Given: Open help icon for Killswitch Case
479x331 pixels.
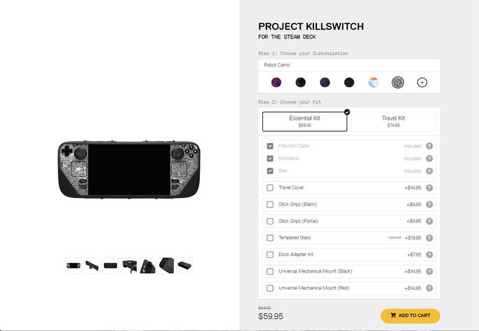Looking at the screenshot, I should click(429, 146).
